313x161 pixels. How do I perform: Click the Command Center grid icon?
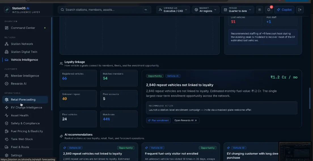click(7, 28)
